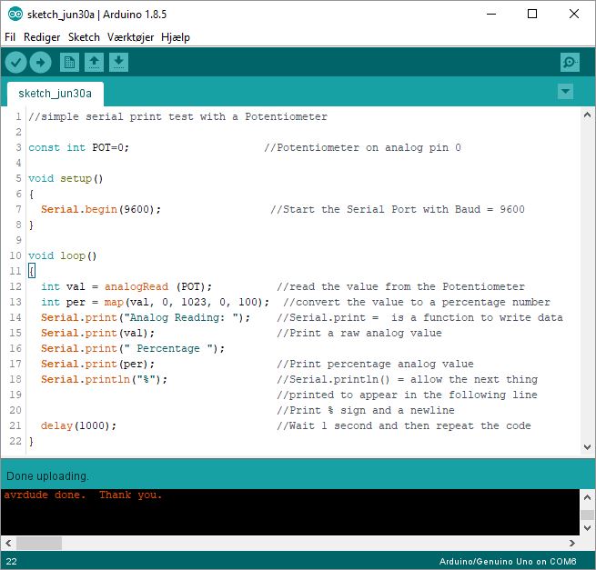This screenshot has width=596, height=570.
Task: Minimize the Arduino window
Action: point(491,14)
